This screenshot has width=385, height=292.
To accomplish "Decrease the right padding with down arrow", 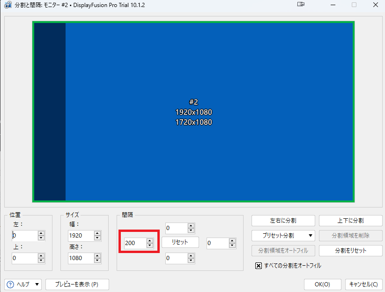I will click(x=232, y=246).
